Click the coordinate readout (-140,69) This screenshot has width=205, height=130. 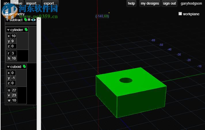pyautogui.click(x=102, y=16)
